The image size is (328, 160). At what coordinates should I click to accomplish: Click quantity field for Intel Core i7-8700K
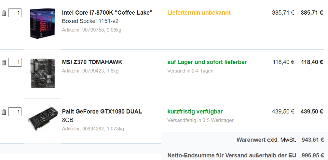click(x=15, y=13)
